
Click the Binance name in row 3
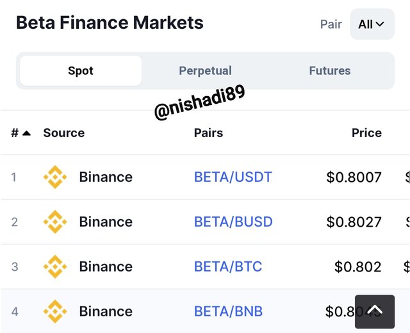pos(106,266)
